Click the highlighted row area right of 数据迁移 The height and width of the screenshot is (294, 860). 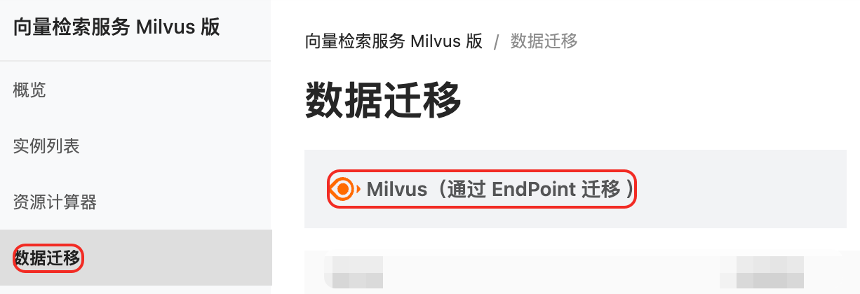(178, 258)
